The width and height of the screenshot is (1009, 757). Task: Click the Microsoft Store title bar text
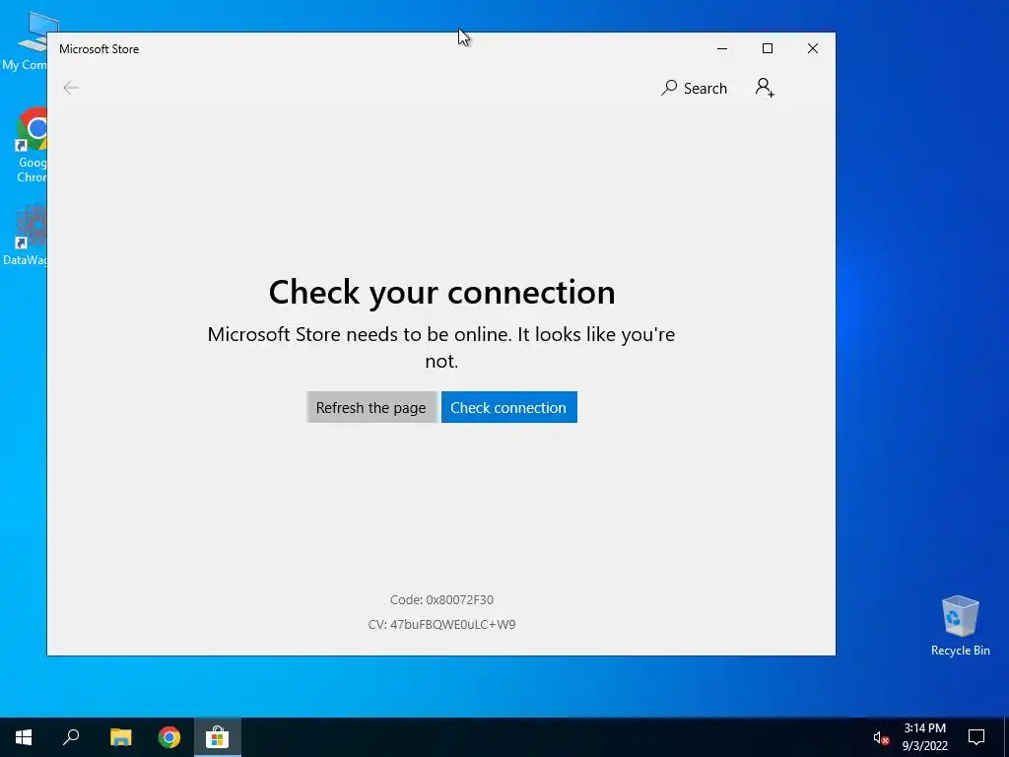click(x=100, y=49)
